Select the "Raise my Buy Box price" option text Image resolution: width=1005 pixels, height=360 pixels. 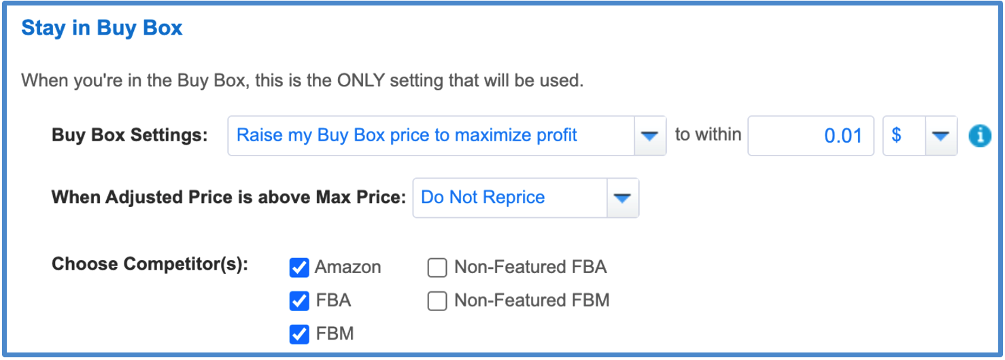pos(407,135)
